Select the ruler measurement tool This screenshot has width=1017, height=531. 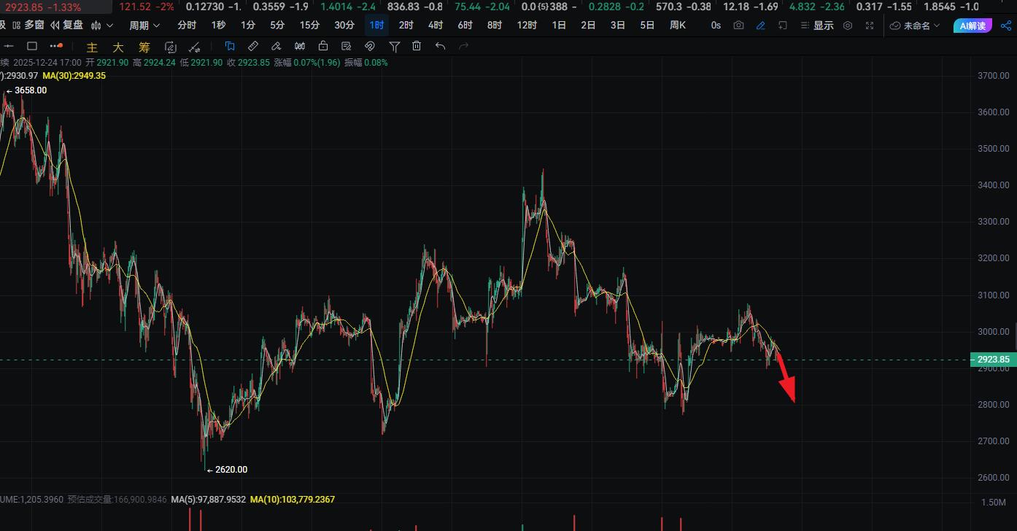click(x=253, y=47)
